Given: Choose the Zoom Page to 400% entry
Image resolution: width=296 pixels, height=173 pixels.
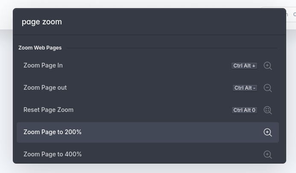Looking at the screenshot, I should tap(148, 154).
